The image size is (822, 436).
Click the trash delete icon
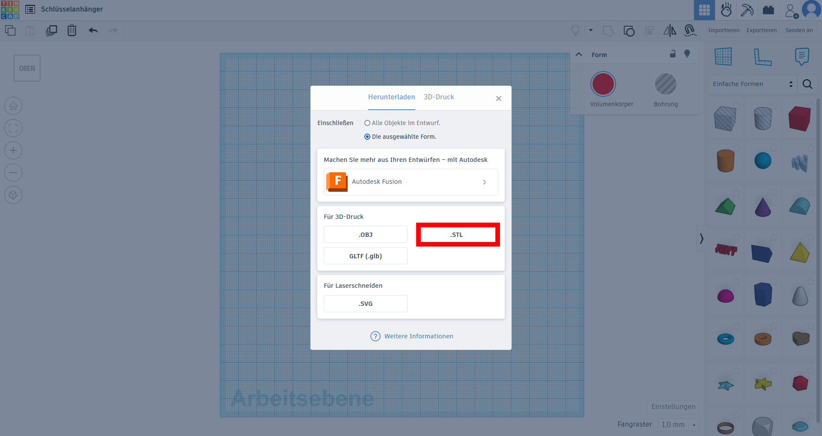tap(72, 30)
